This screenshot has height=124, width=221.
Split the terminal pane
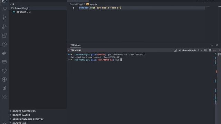pos(206,50)
